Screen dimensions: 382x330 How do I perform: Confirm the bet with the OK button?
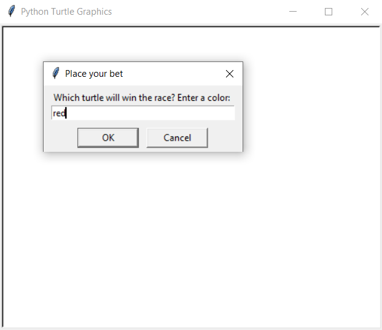click(108, 138)
